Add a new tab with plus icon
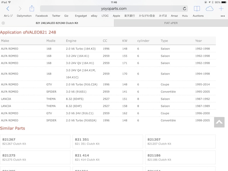 click(221, 9)
